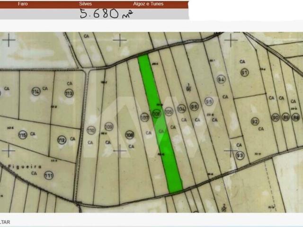
Task: Choose circled parcel number 110
Action: click(x=91, y=131)
